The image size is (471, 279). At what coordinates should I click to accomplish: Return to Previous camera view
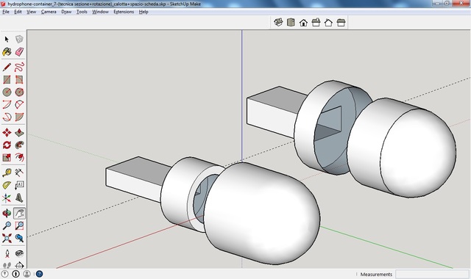[x=19, y=238]
